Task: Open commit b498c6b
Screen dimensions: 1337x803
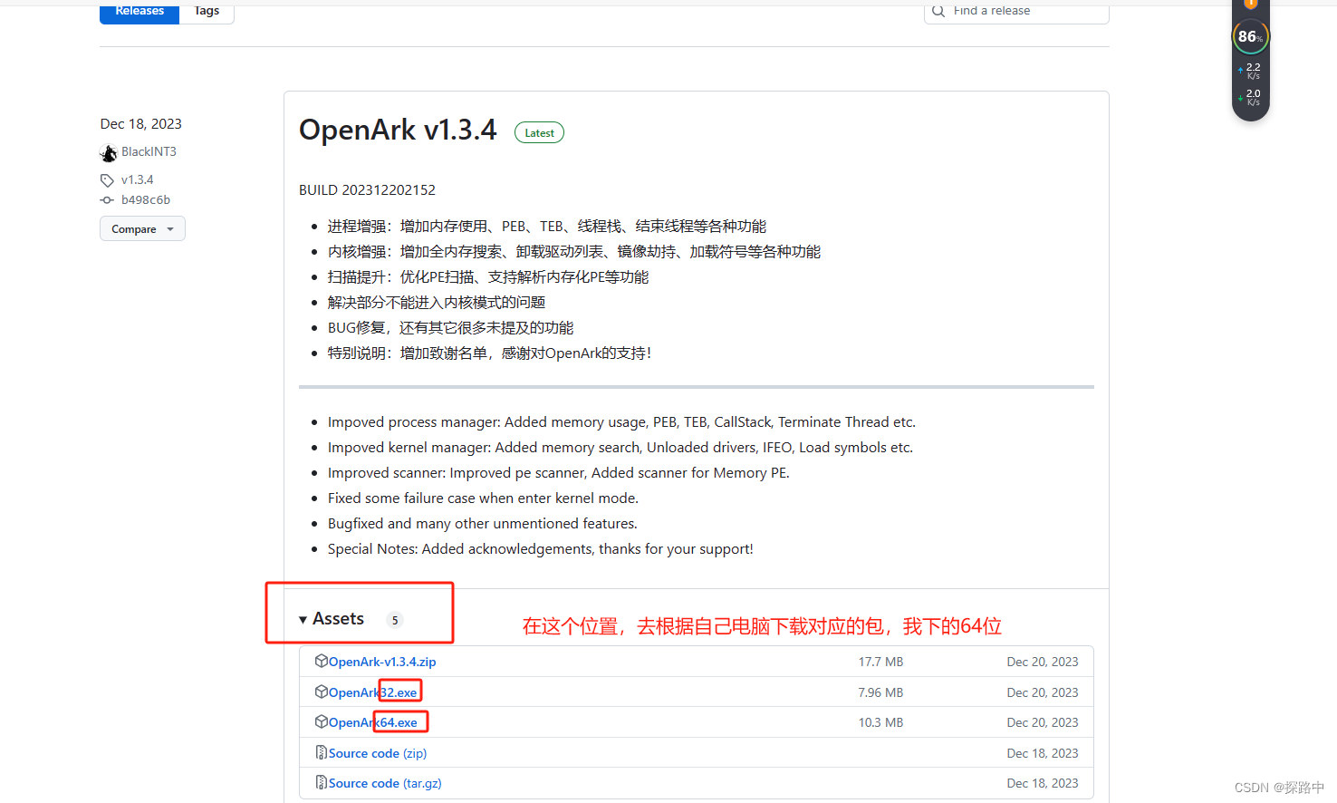Action: point(146,199)
